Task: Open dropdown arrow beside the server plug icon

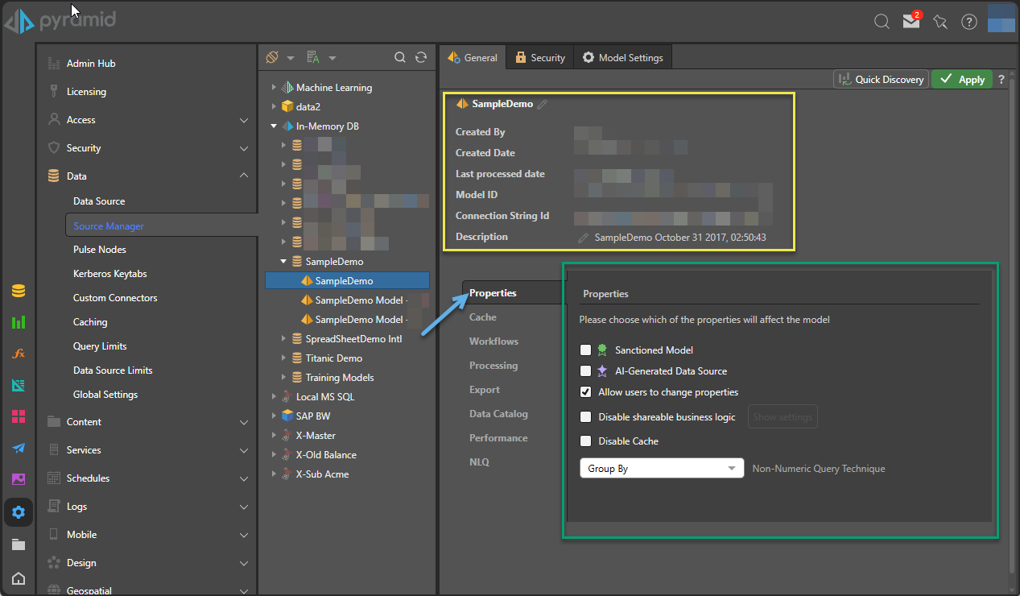Action: pyautogui.click(x=291, y=58)
